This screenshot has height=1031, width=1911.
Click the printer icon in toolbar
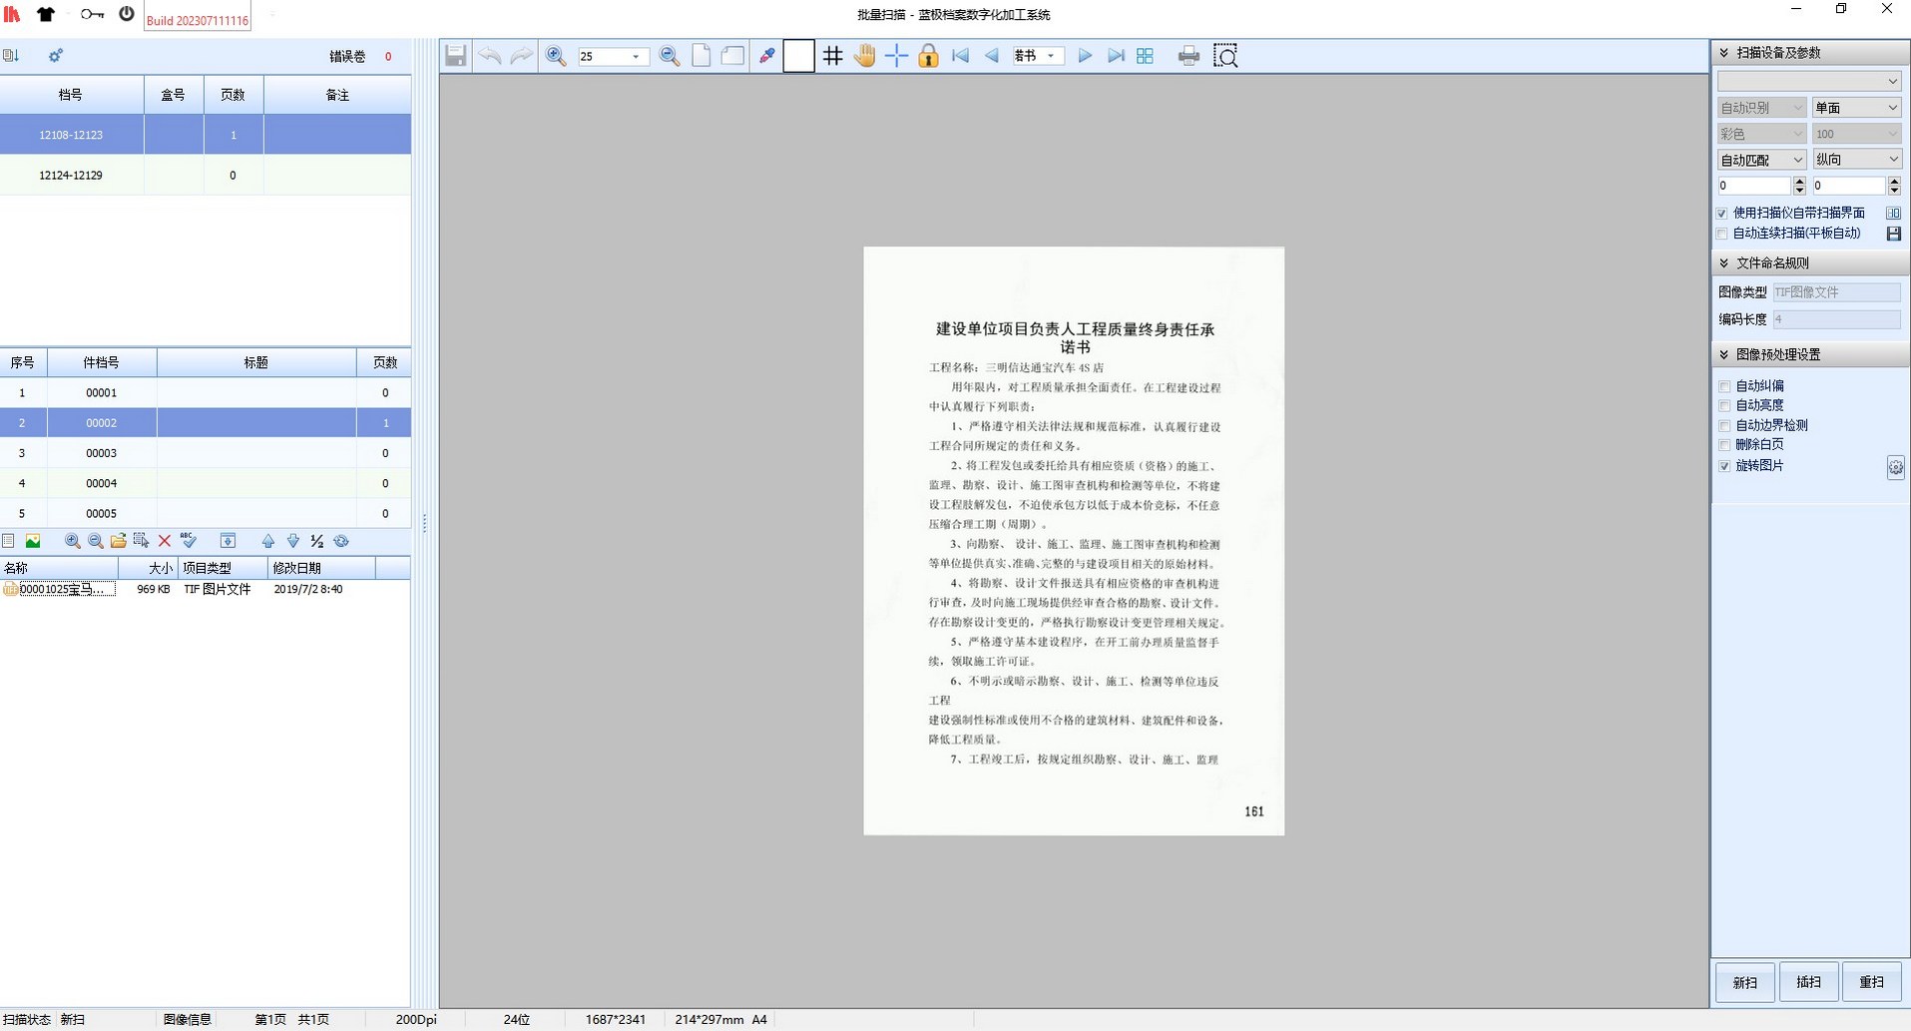coord(1188,56)
